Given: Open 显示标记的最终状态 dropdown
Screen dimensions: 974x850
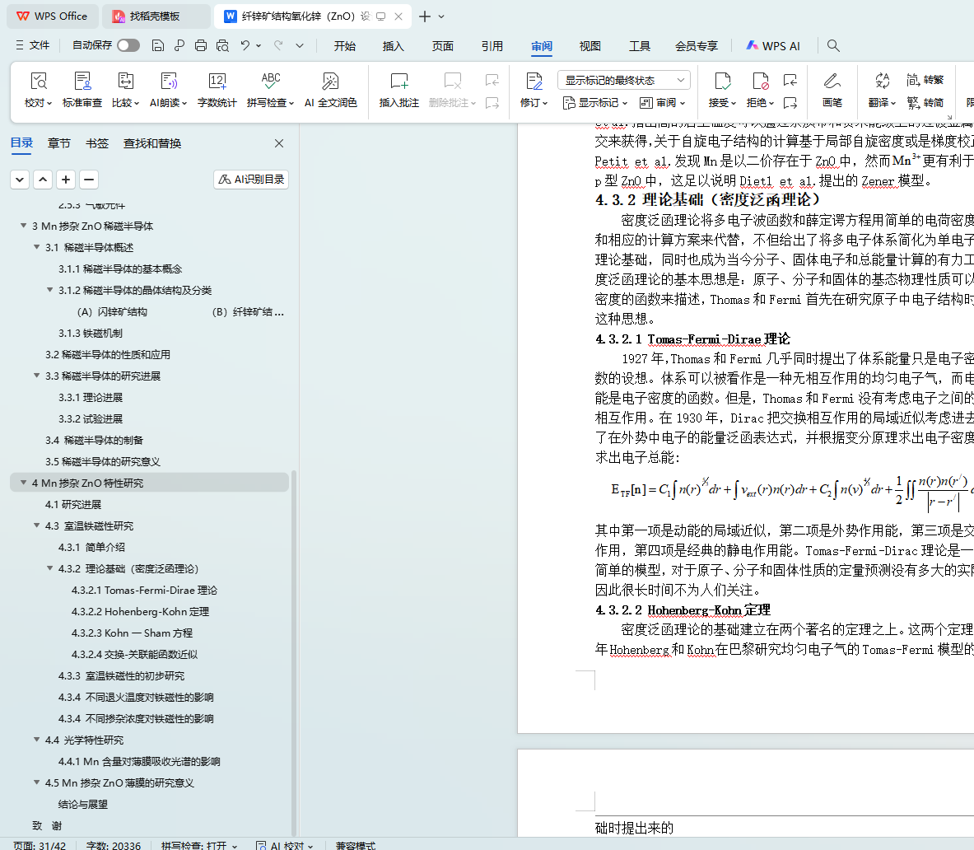Looking at the screenshot, I should click(623, 80).
